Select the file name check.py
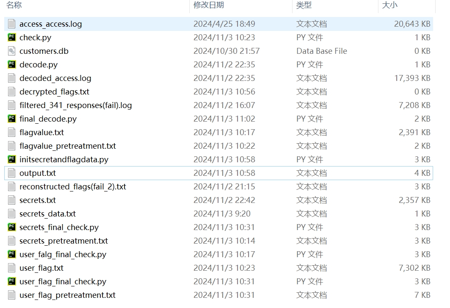Screen dimensions: 450x308 [35, 38]
